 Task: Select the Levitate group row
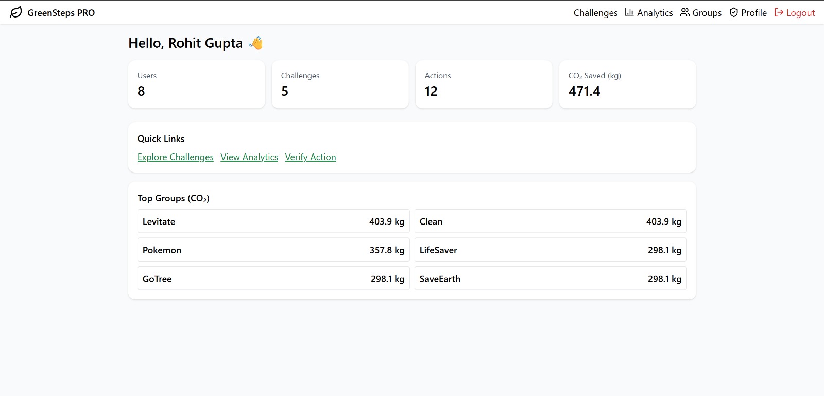273,221
